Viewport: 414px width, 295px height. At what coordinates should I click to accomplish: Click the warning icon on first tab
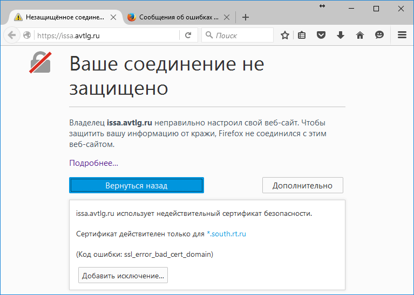(x=18, y=17)
